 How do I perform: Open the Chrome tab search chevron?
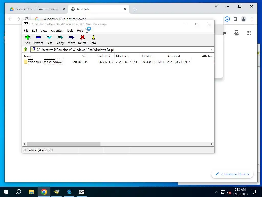point(216,6)
